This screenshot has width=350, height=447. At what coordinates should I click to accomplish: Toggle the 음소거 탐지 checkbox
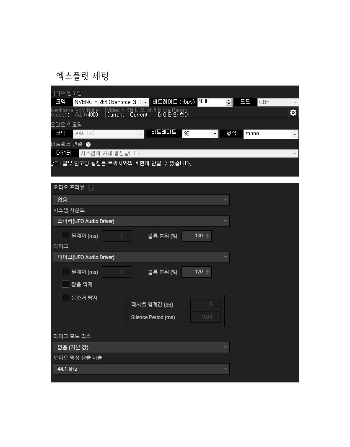pos(65,298)
